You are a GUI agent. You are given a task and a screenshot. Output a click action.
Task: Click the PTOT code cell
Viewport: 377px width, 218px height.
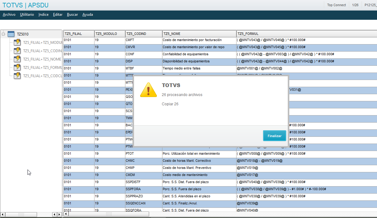(144, 154)
